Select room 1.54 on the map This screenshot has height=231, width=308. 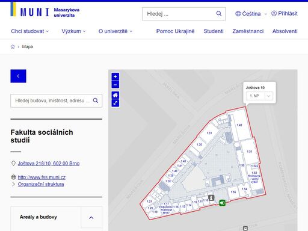tap(244, 189)
